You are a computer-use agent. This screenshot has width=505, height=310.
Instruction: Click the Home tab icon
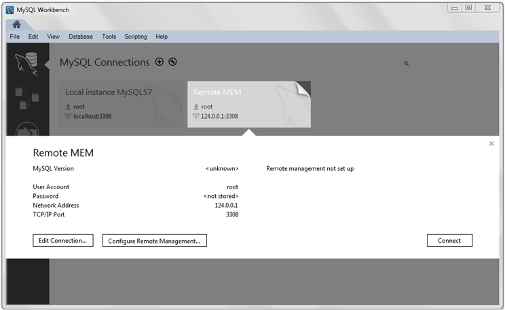click(16, 24)
